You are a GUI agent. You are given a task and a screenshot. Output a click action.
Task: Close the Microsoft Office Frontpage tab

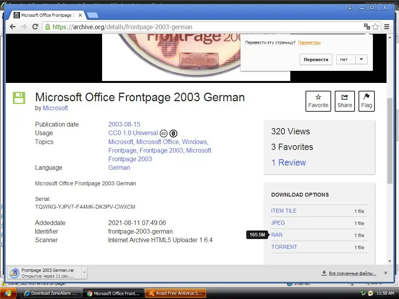tap(80, 15)
